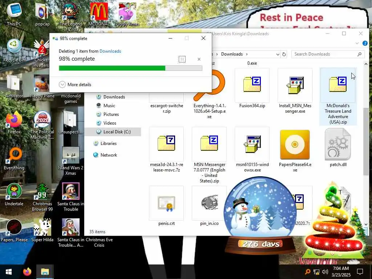Open the Everything desktop shortcut

[x=14, y=158]
